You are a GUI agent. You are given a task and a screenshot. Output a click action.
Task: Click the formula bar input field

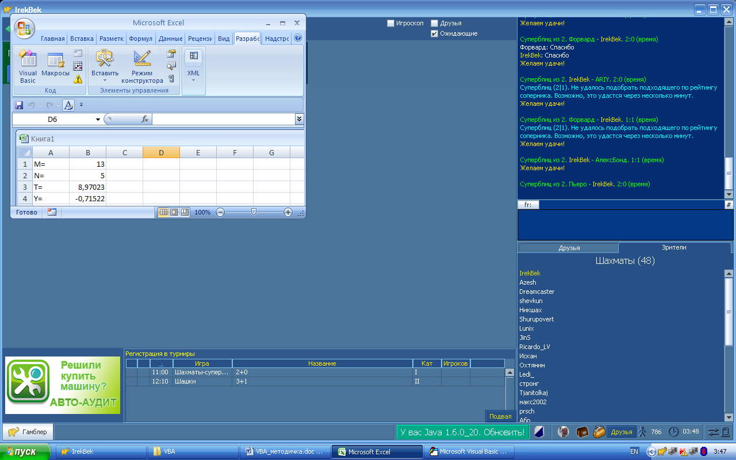coord(224,119)
